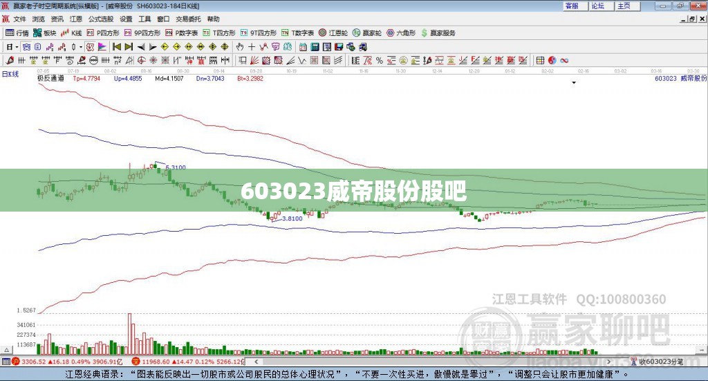Switch to the K线 chart view

(x=71, y=33)
